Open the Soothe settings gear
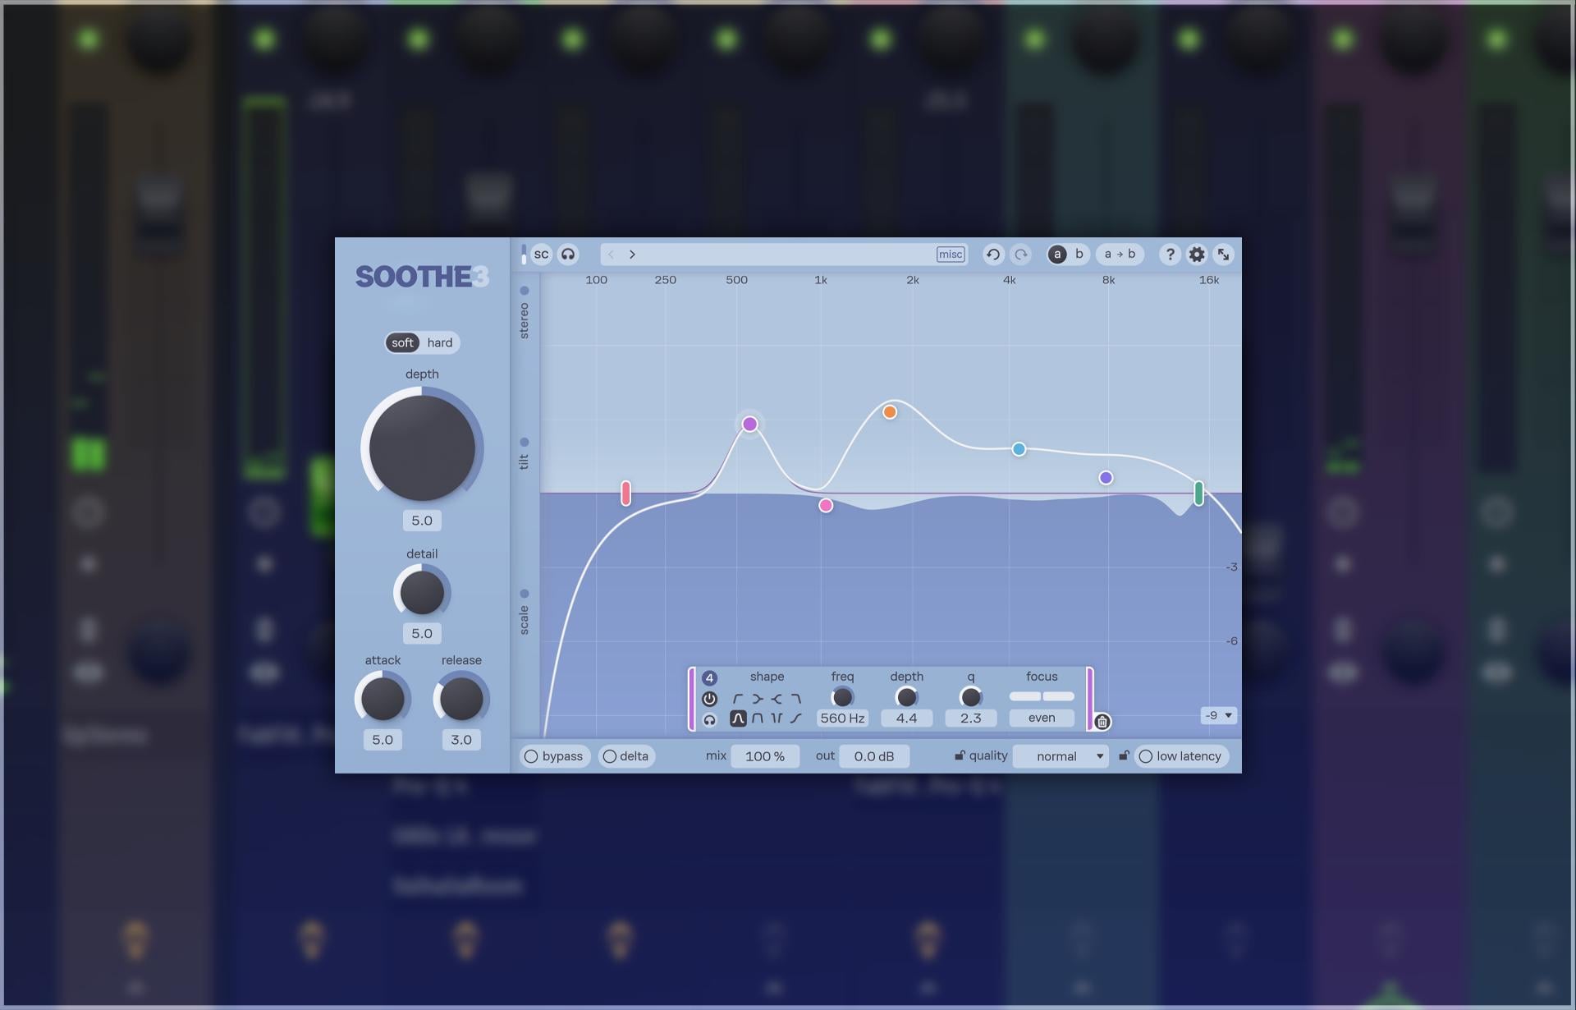 [1197, 255]
